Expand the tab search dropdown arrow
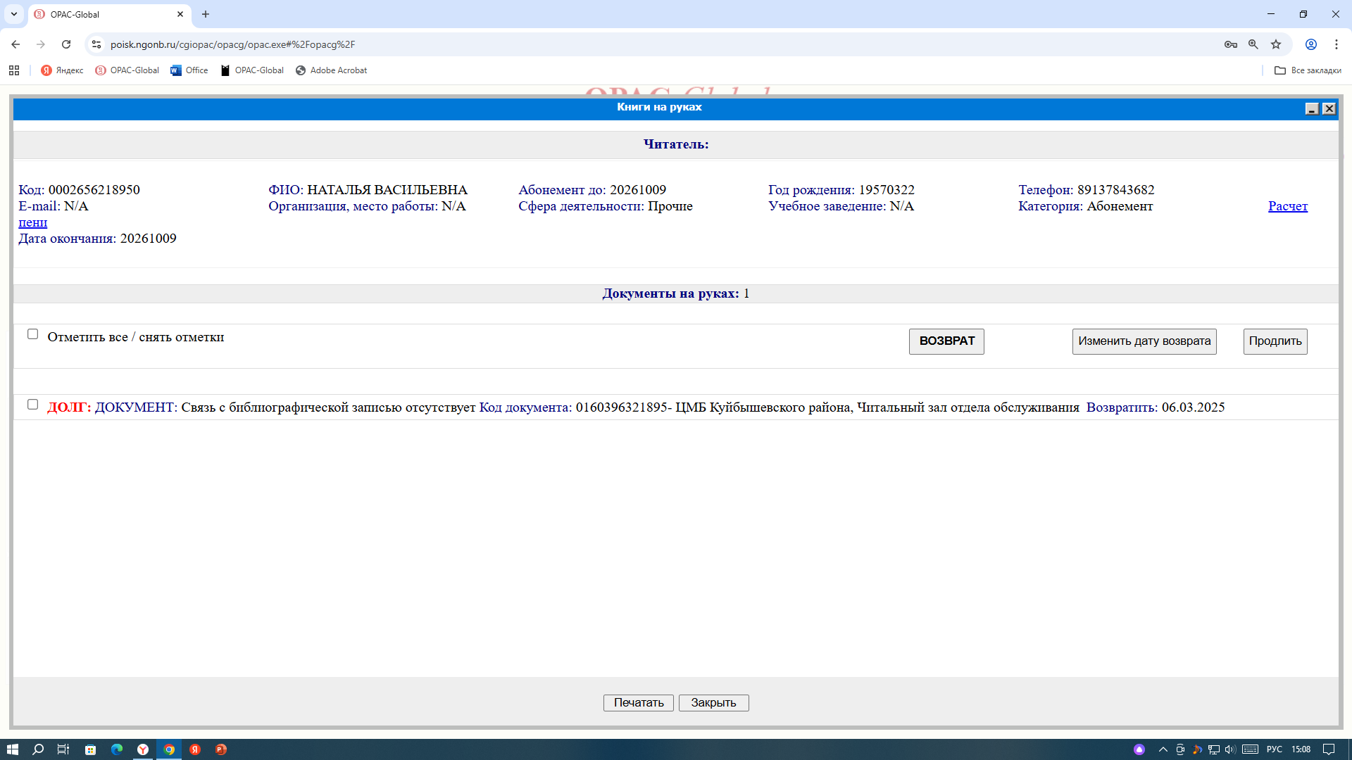Viewport: 1352px width, 760px height. pyautogui.click(x=13, y=14)
